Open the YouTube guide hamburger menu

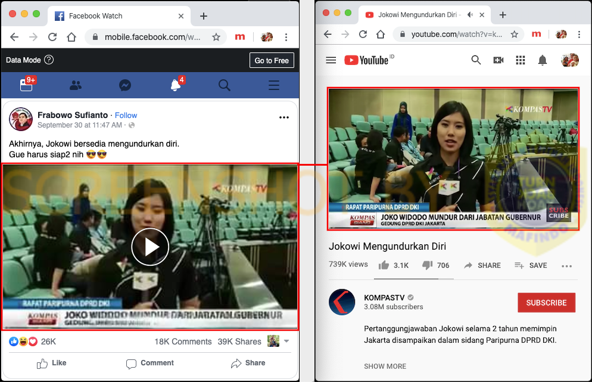pos(331,60)
